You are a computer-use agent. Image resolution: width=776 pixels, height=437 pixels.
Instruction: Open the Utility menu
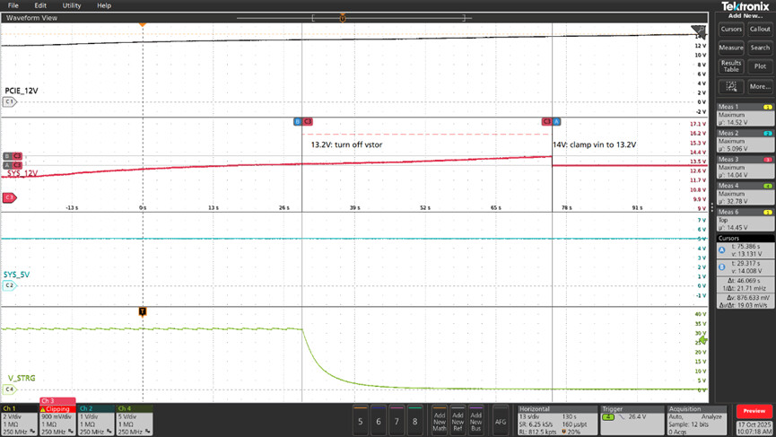[72, 5]
